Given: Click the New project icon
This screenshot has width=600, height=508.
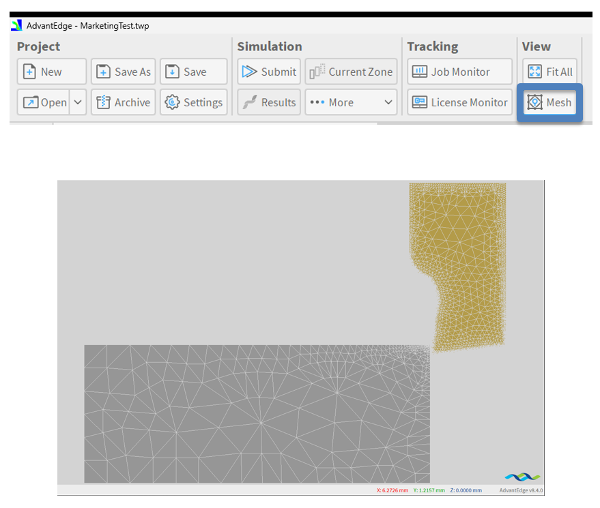Looking at the screenshot, I should coord(31,72).
